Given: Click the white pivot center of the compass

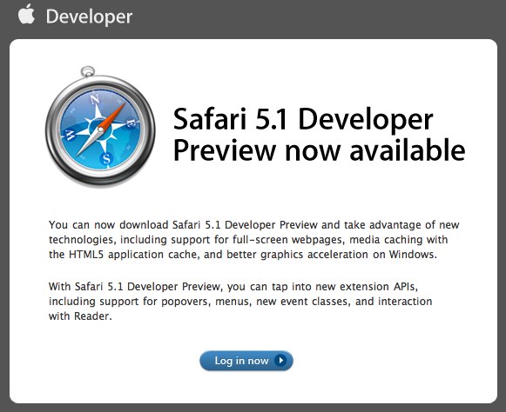Looking at the screenshot, I should tap(100, 130).
